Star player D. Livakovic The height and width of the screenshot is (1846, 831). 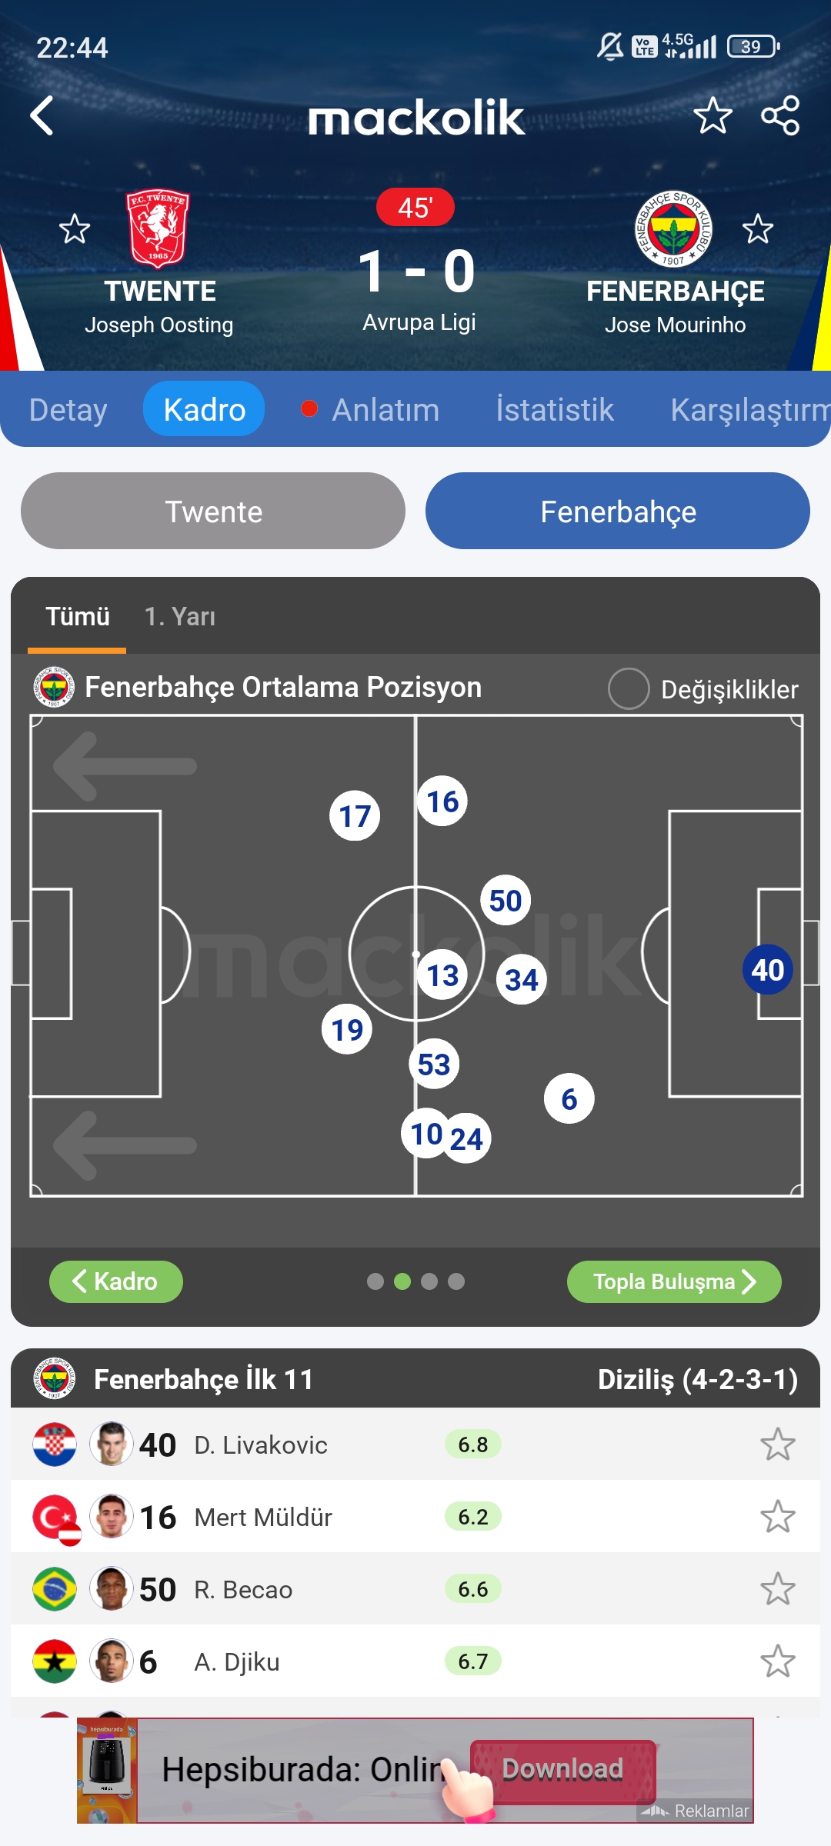[778, 1444]
